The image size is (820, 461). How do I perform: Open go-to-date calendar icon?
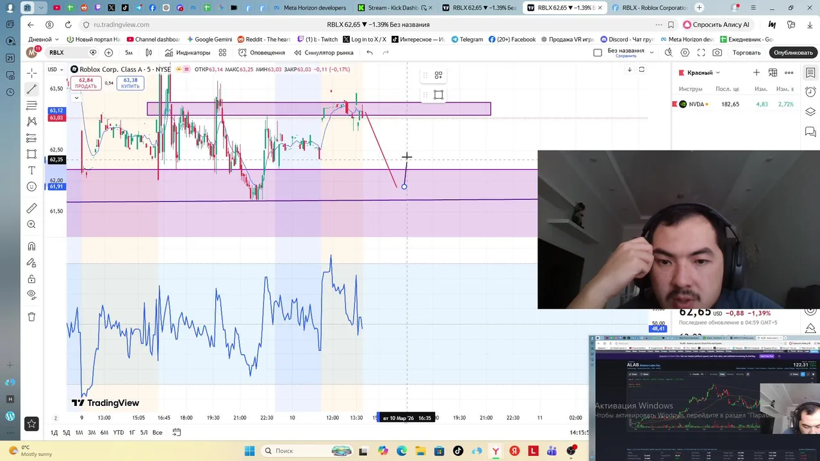(x=177, y=433)
